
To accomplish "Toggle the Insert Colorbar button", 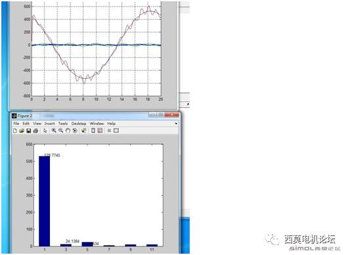I will click(93, 131).
